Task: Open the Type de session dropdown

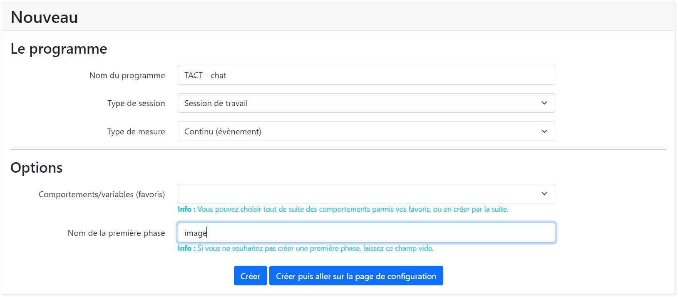Action: click(x=366, y=103)
